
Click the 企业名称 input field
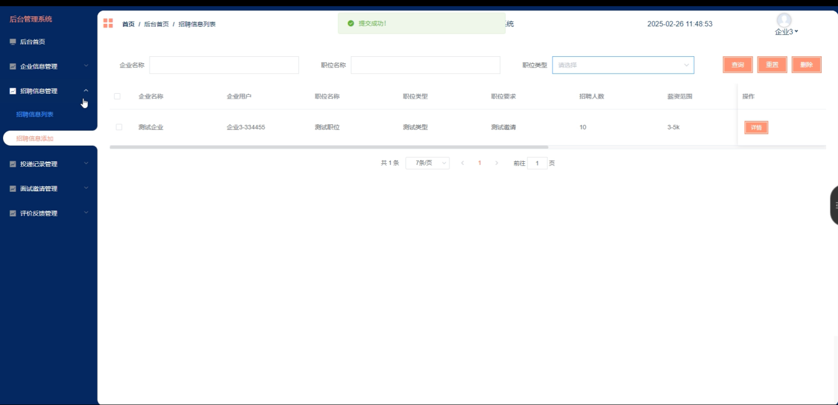point(224,65)
